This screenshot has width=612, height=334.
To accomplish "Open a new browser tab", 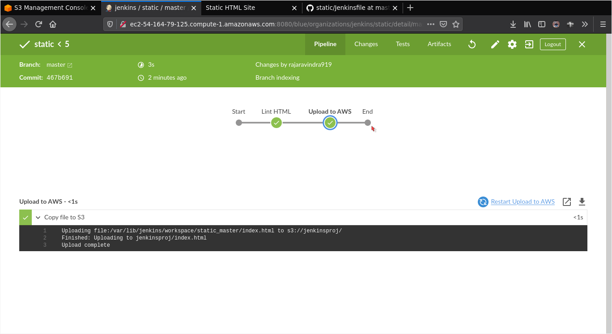I will [x=410, y=8].
